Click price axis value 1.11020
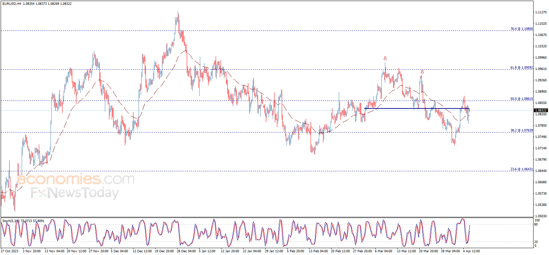Viewport: 549px width, 255px height. point(541,24)
